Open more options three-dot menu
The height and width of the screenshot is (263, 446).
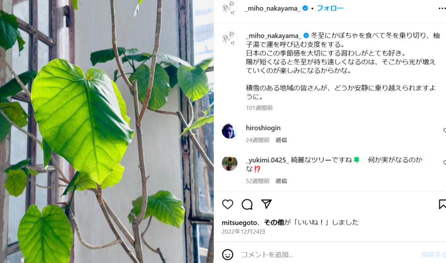442,9
